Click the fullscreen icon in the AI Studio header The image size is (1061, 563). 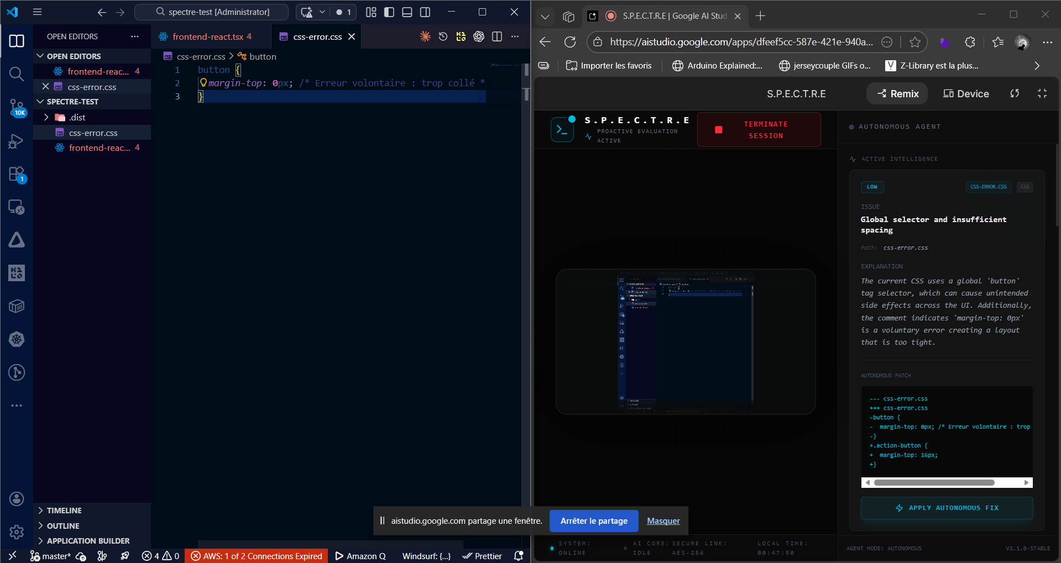(1042, 93)
